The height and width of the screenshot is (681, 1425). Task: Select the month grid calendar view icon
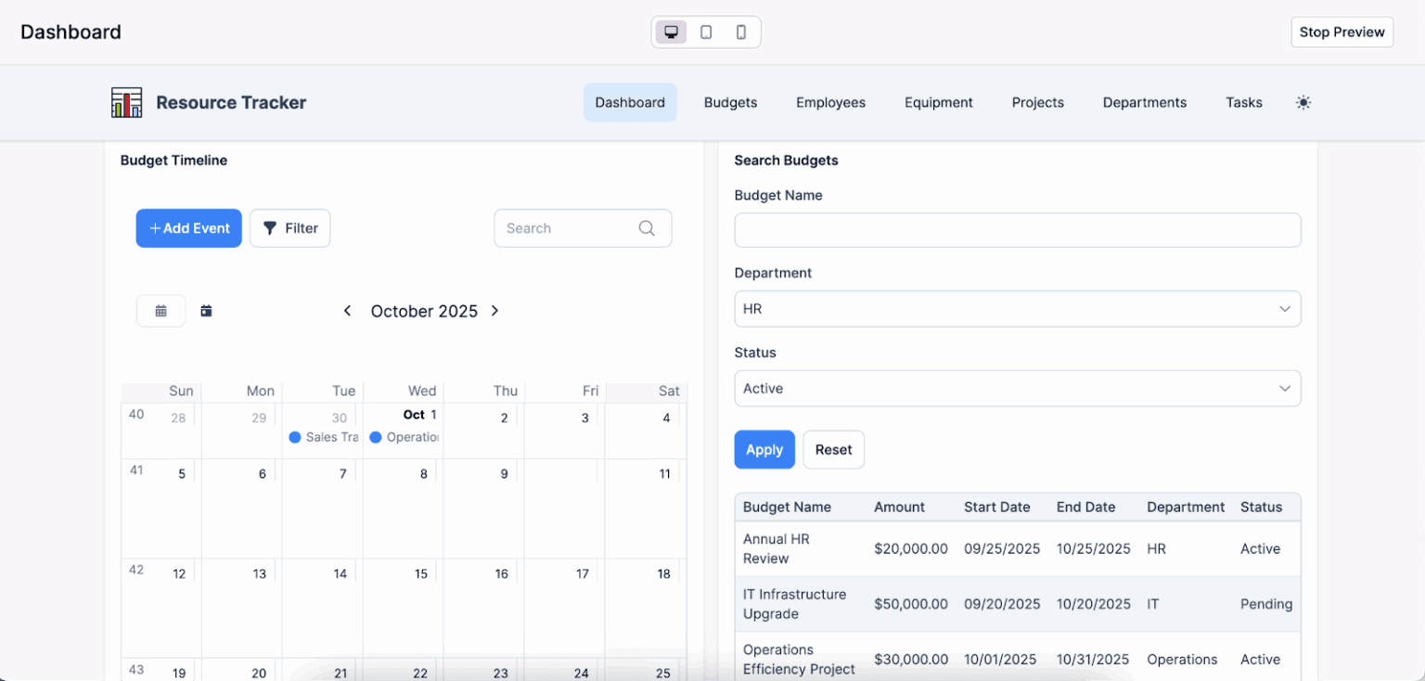160,311
